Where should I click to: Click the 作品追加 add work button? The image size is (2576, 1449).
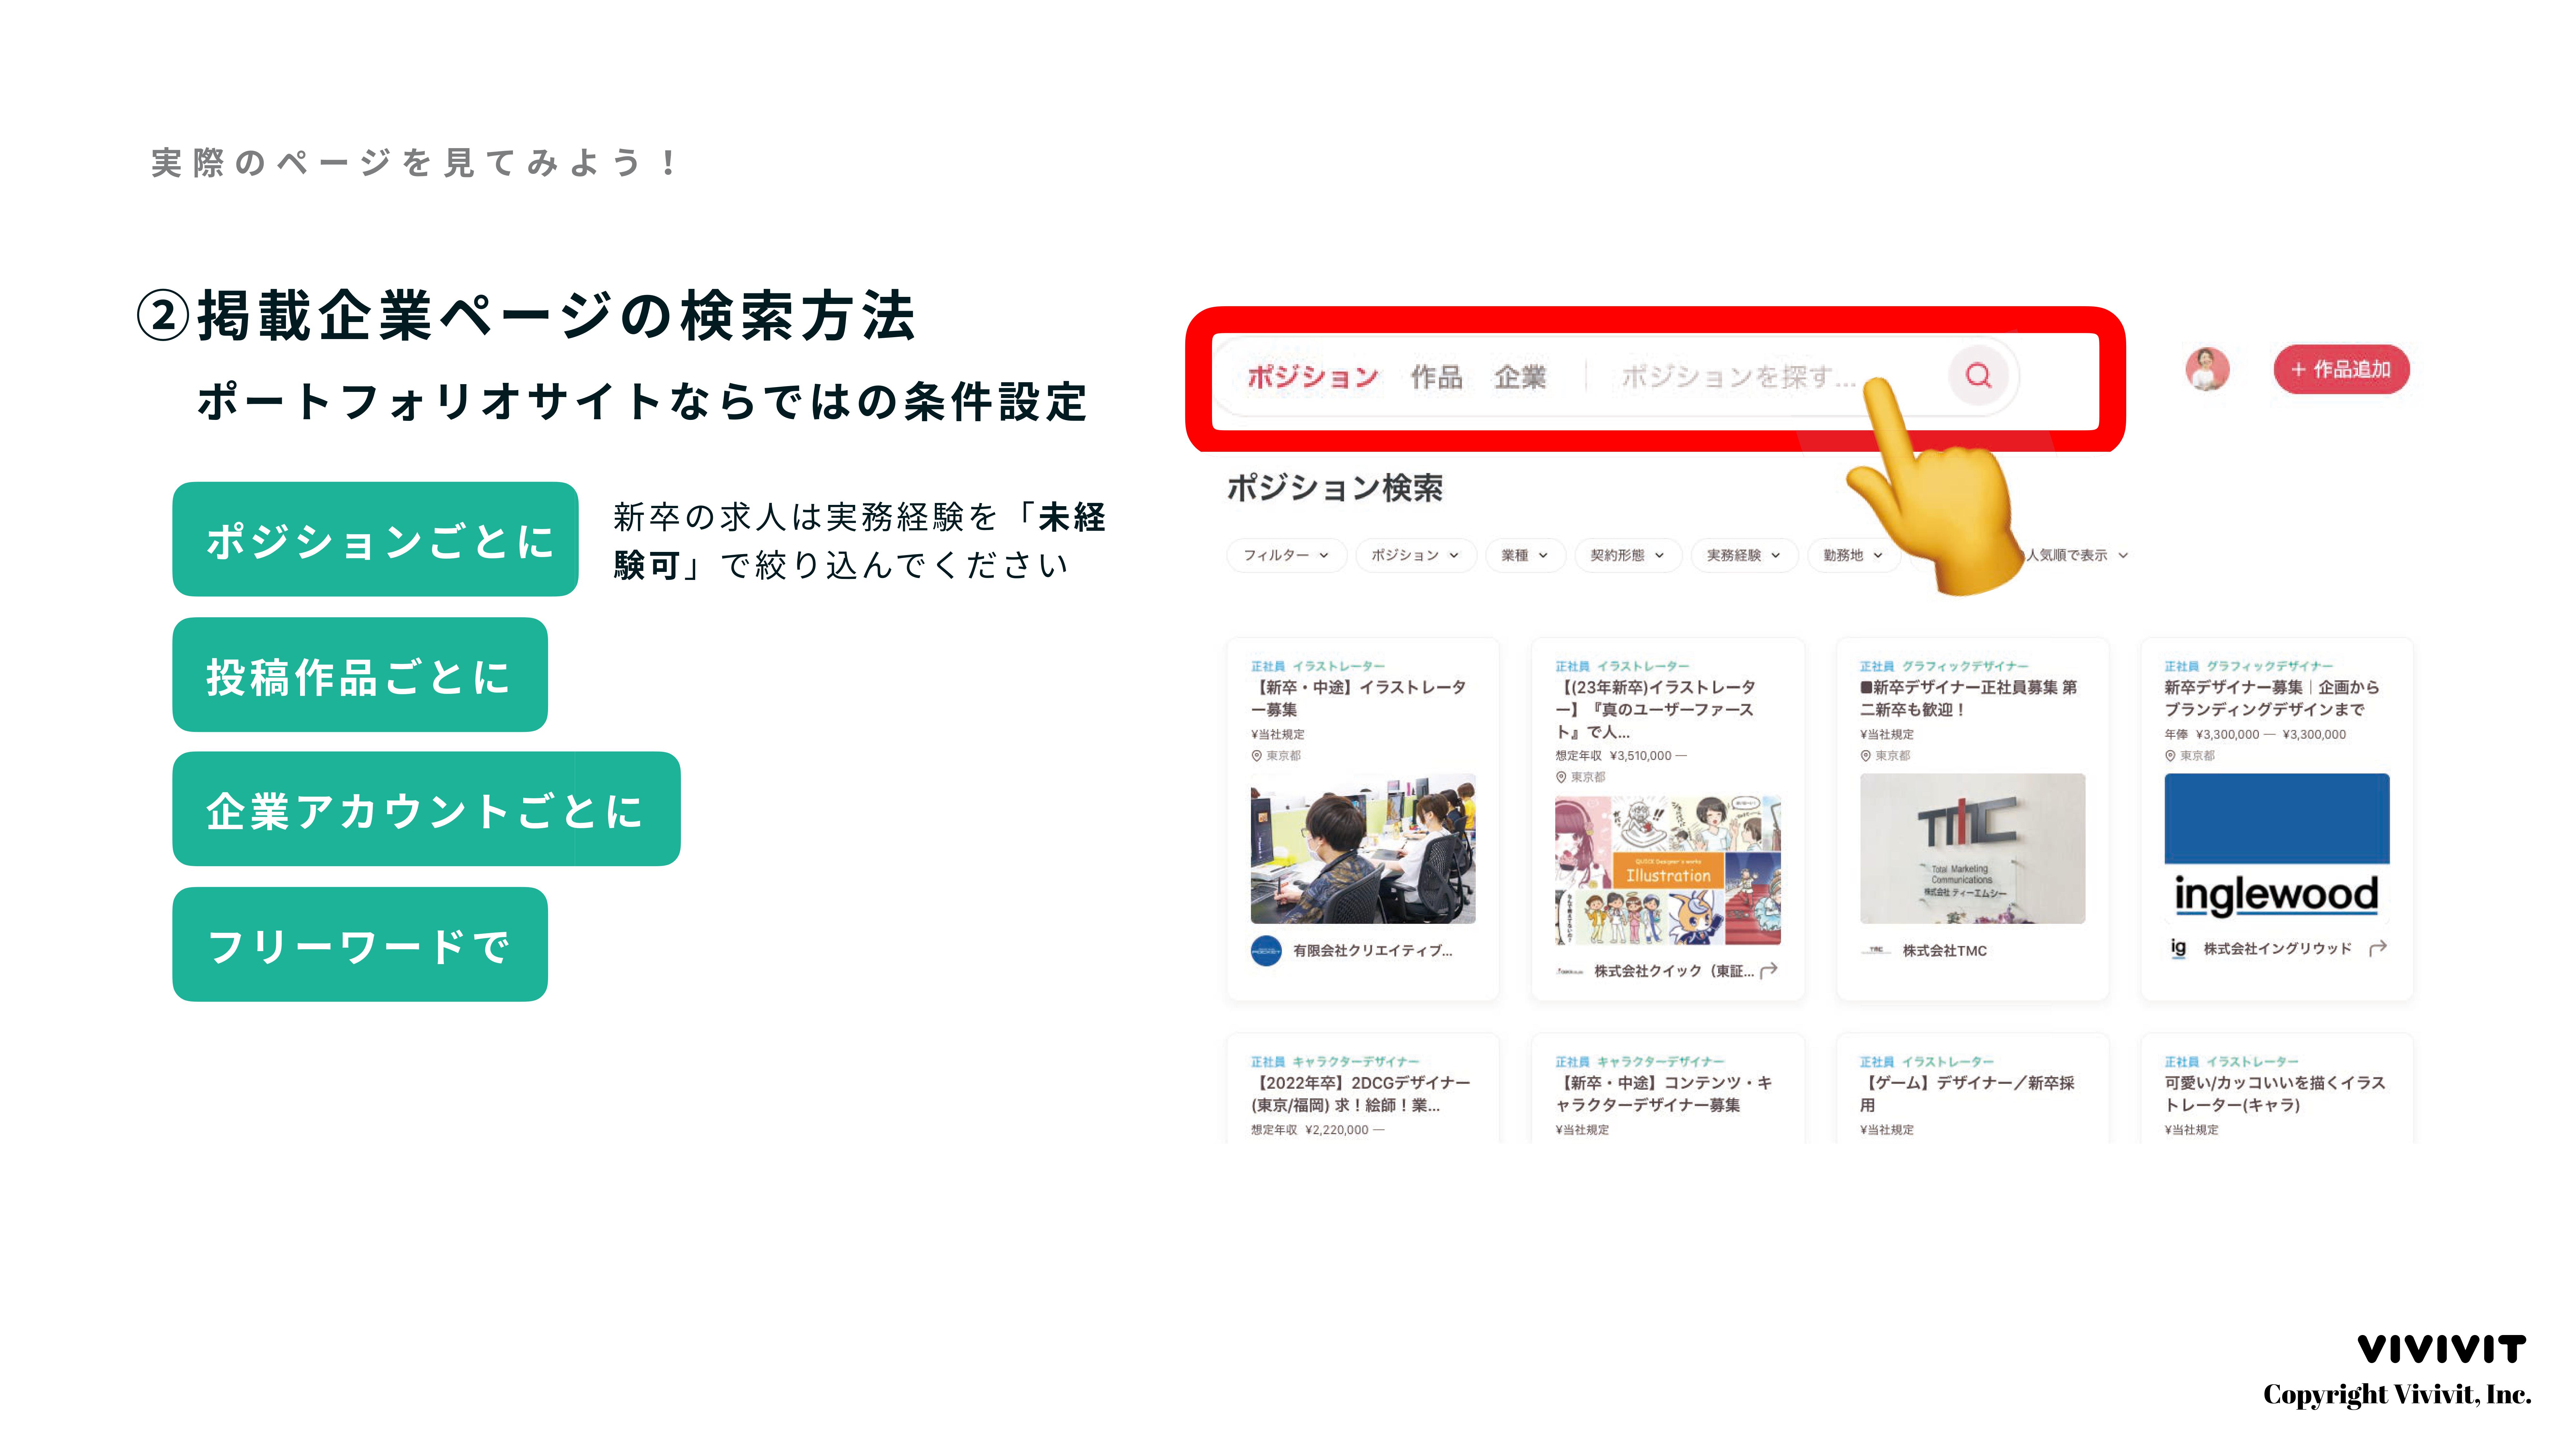point(2341,369)
